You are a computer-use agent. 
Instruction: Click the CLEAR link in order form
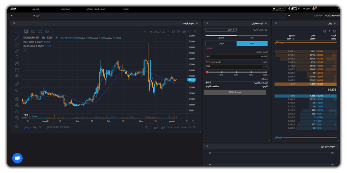point(209,48)
